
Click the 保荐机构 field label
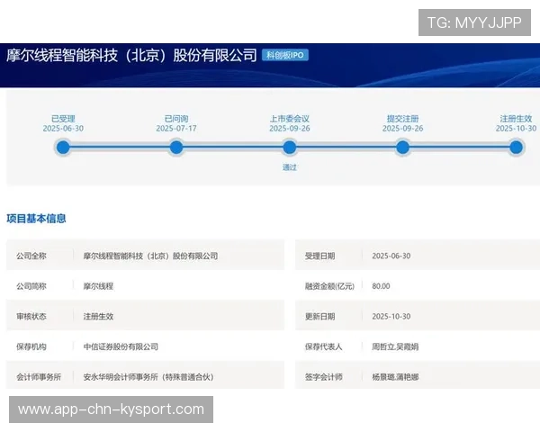click(x=31, y=346)
